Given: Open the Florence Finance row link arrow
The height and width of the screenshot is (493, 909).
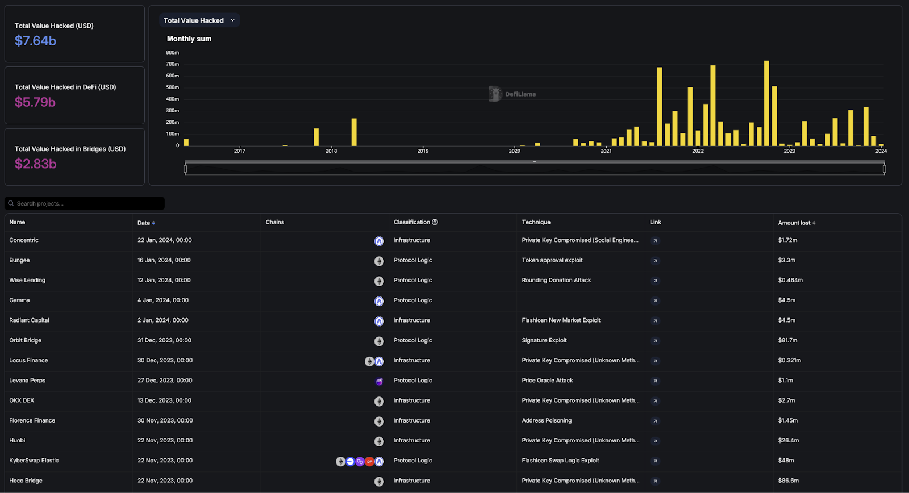Looking at the screenshot, I should tap(655, 421).
